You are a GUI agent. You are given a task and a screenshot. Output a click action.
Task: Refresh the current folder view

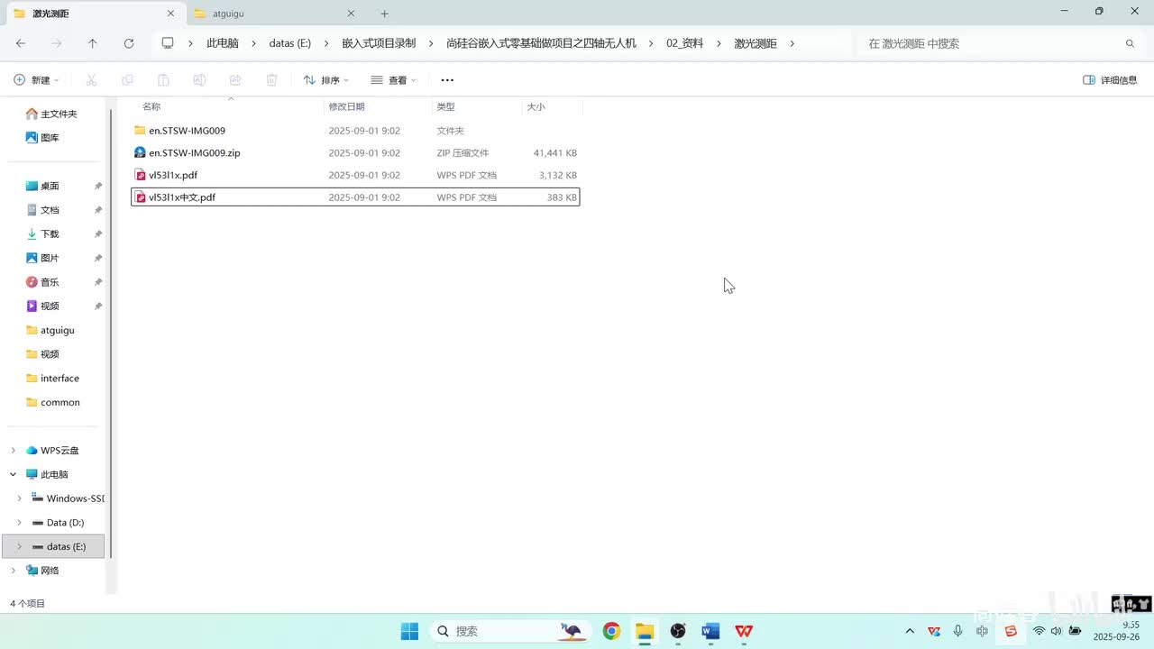(x=129, y=43)
